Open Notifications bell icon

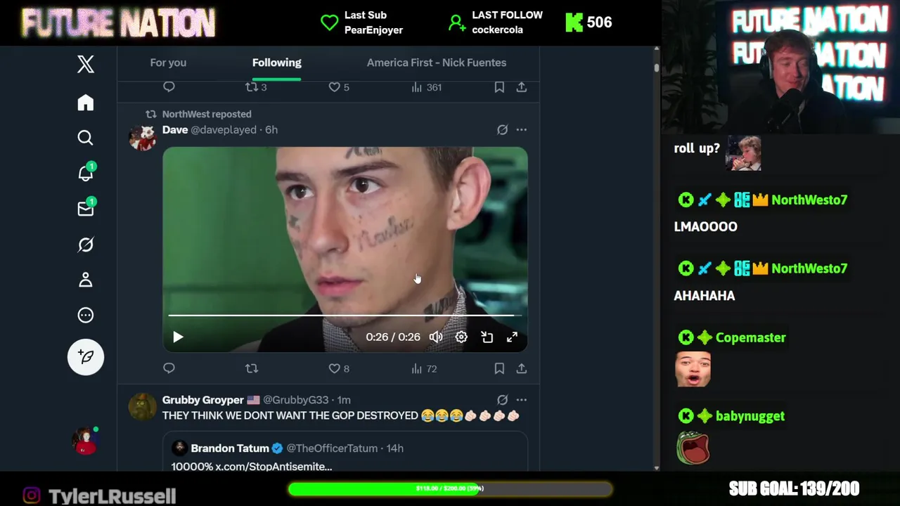(x=86, y=173)
